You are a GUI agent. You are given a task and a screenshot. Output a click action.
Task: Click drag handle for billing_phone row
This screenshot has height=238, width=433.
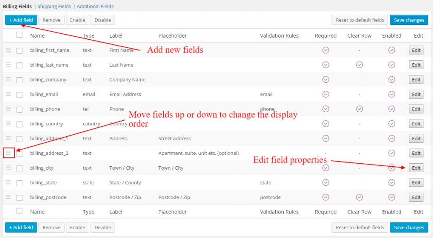tap(8, 108)
